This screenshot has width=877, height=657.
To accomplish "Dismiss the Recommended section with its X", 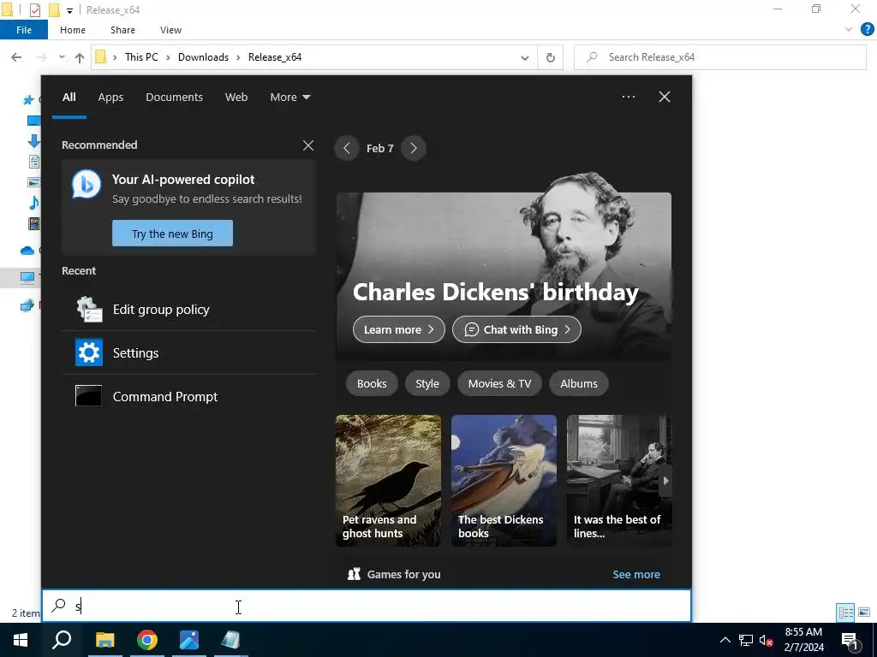I will [x=308, y=145].
